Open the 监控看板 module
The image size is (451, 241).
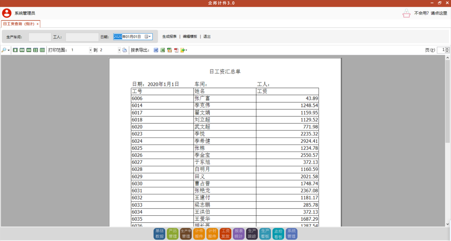[278, 234]
